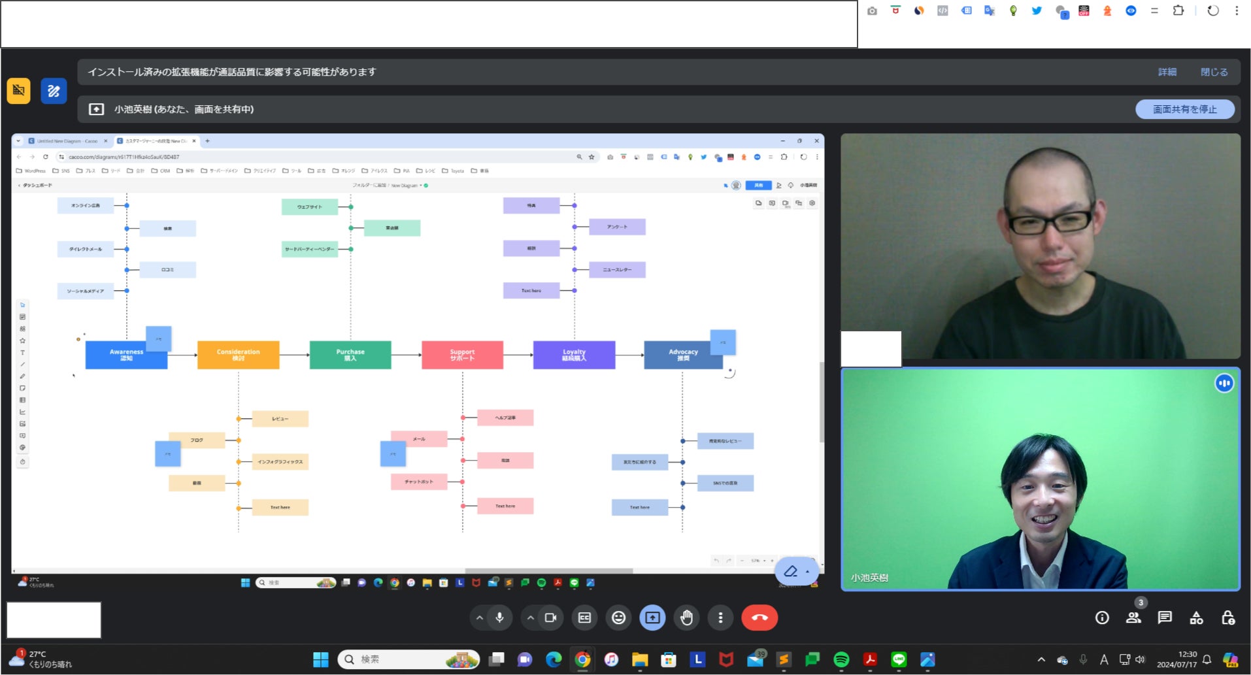The width and height of the screenshot is (1251, 675).
Task: Click 閉じる to dismiss the extension warning
Action: 1214,72
